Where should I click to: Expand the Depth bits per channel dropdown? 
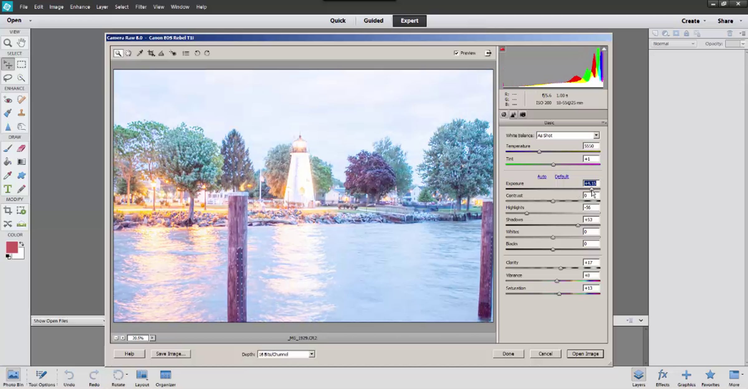(x=311, y=354)
